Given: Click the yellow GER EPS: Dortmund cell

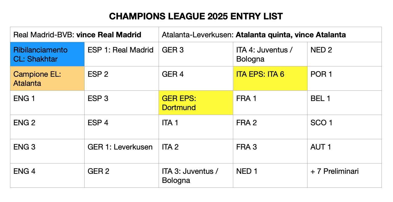Looking at the screenshot, I should click(x=196, y=103).
